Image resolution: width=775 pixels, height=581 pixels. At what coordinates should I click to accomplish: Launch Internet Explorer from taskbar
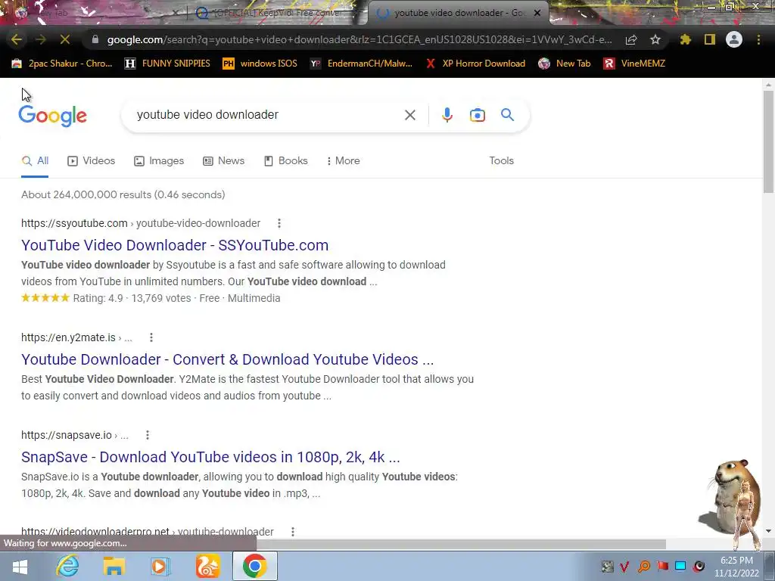tap(67, 566)
